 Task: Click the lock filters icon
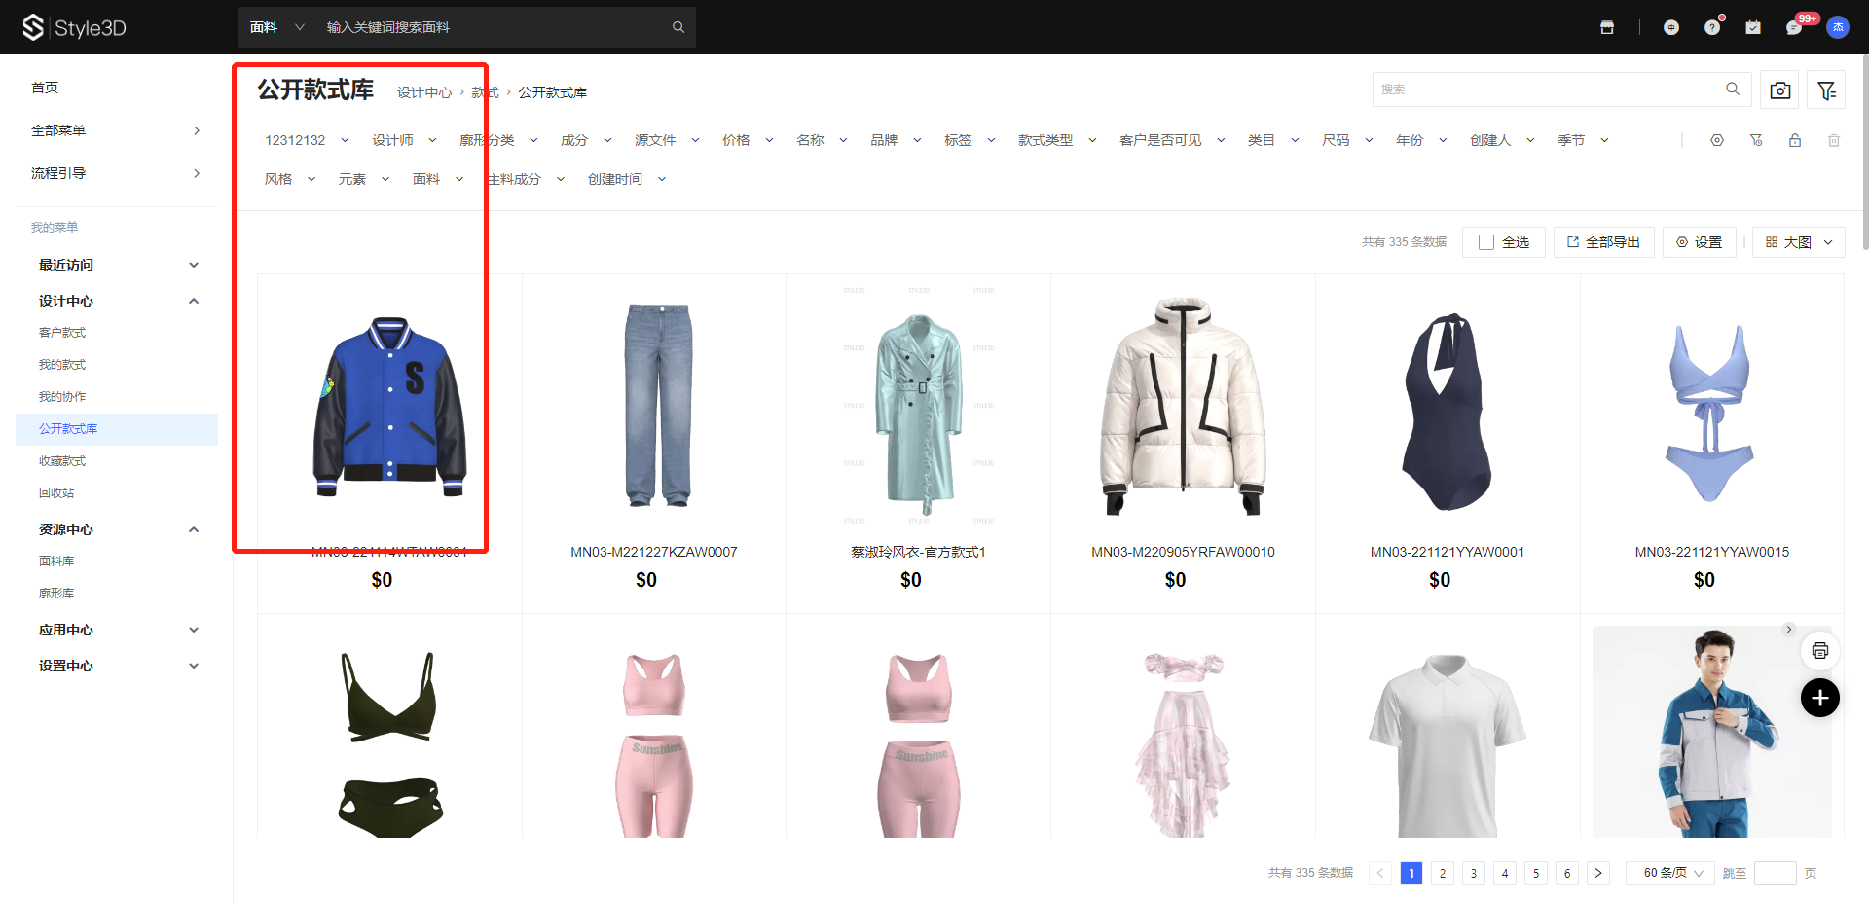1795,140
